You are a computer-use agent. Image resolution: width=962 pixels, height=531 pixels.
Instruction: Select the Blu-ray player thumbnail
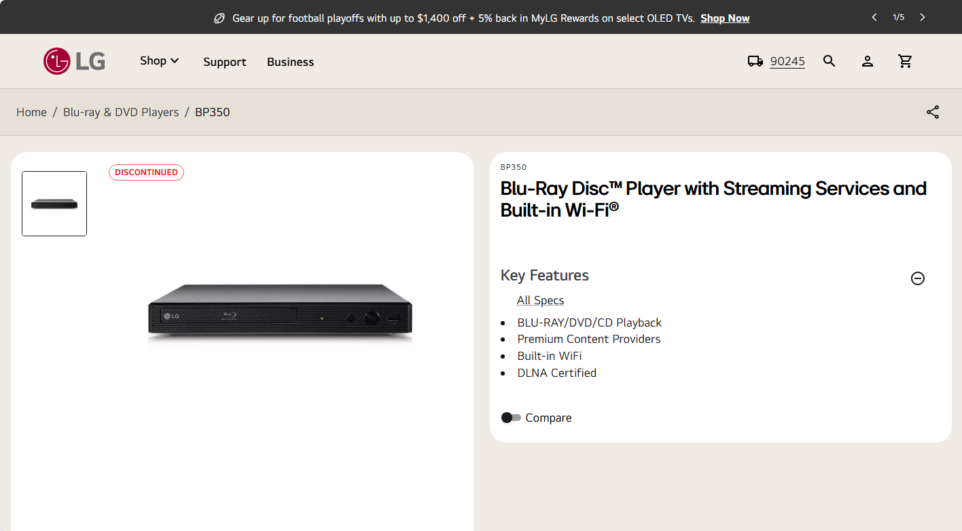pos(54,204)
